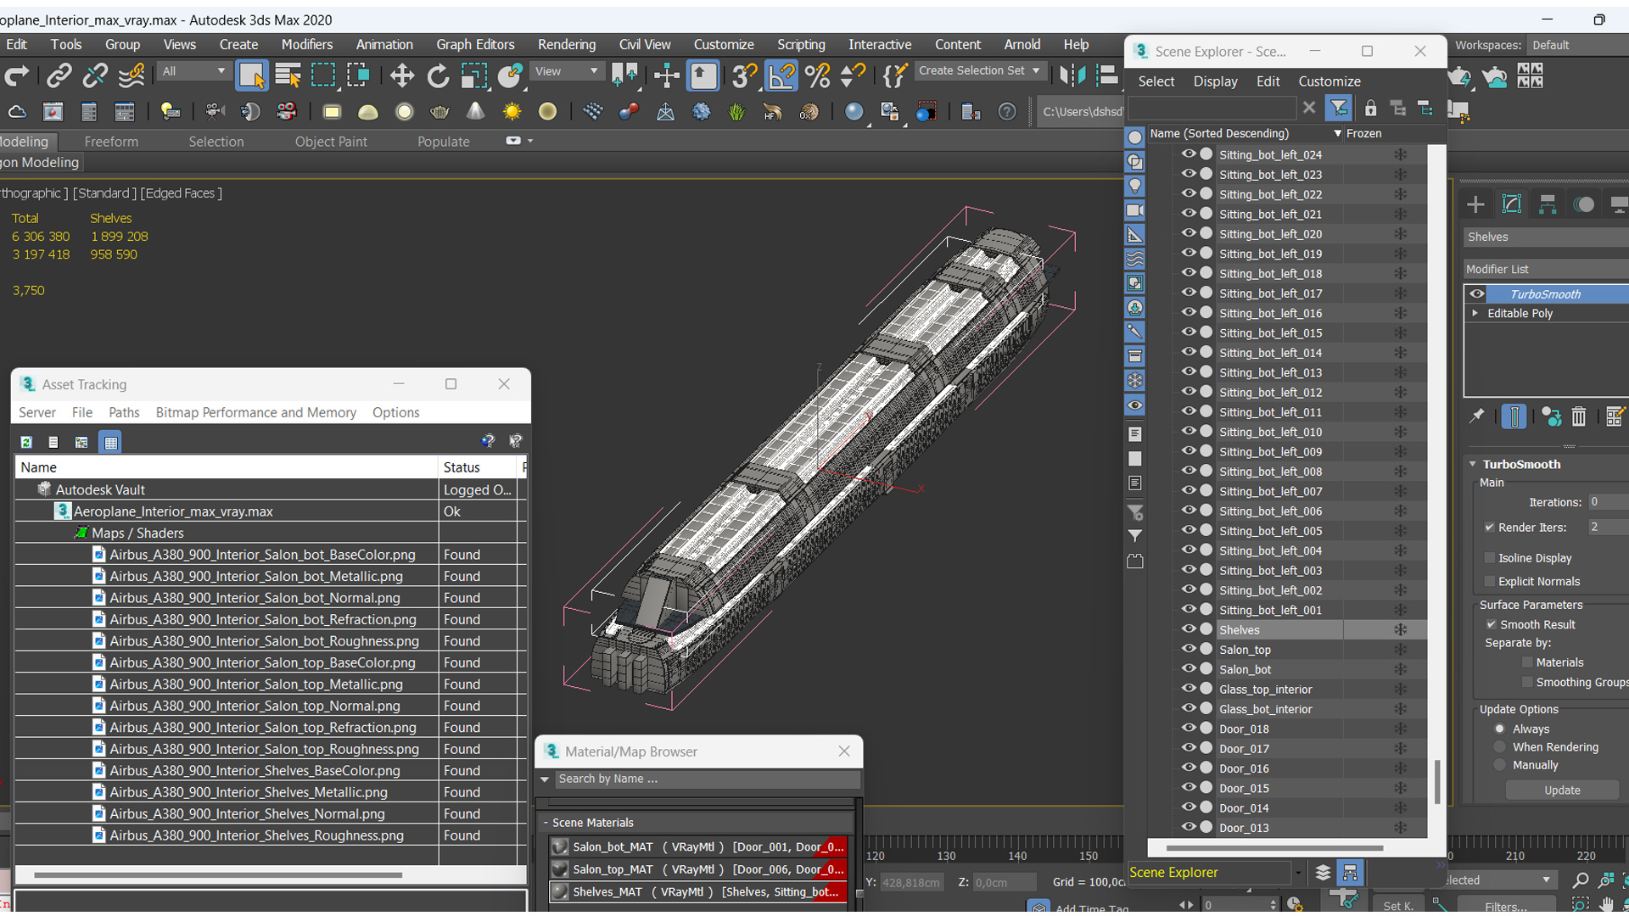
Task: Open the Modify panel tab
Action: (1511, 204)
